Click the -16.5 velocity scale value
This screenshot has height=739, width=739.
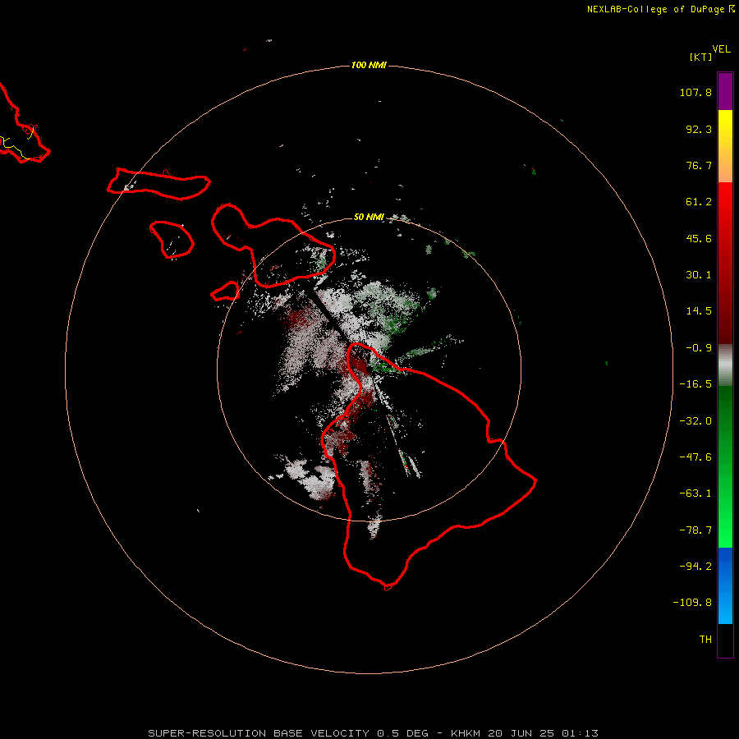click(695, 384)
